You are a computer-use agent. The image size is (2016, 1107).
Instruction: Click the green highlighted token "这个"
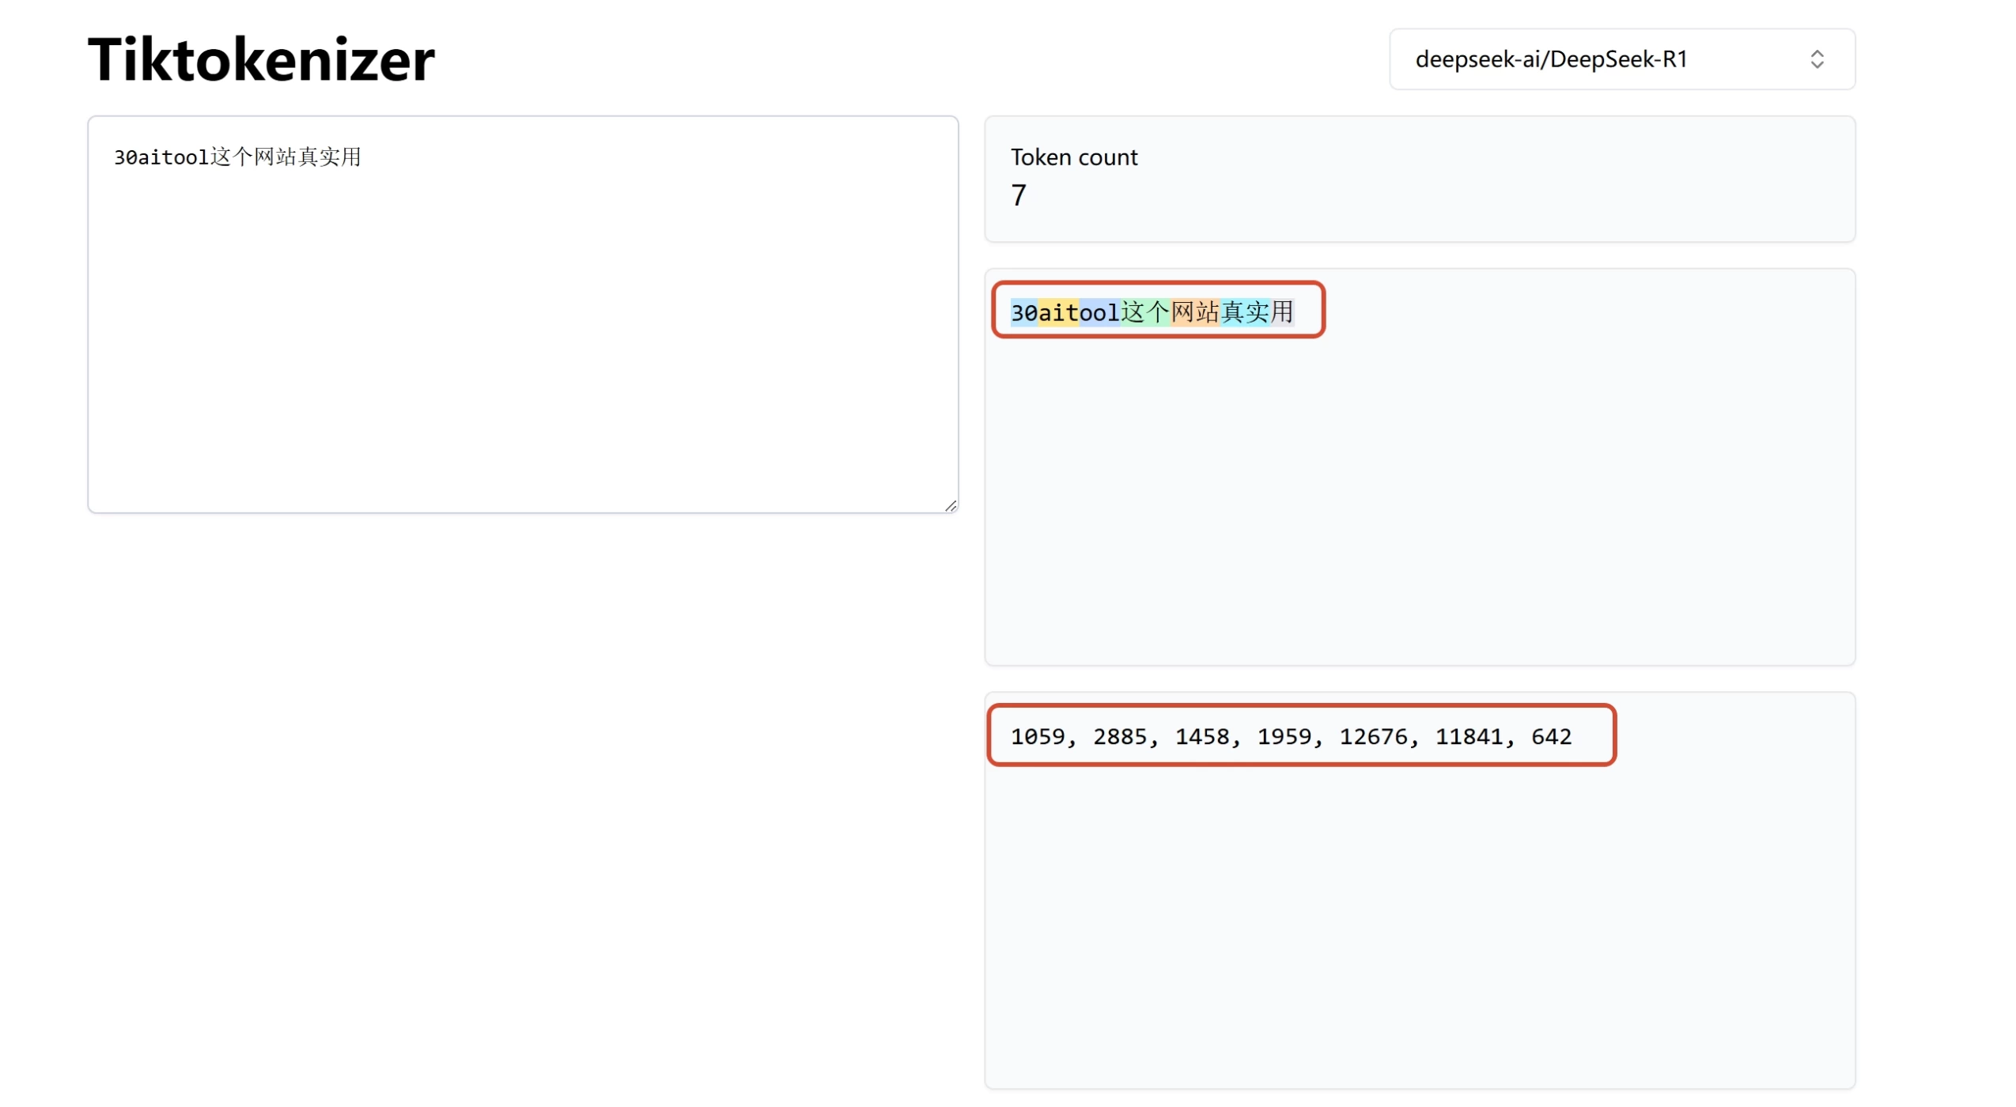[x=1144, y=312]
